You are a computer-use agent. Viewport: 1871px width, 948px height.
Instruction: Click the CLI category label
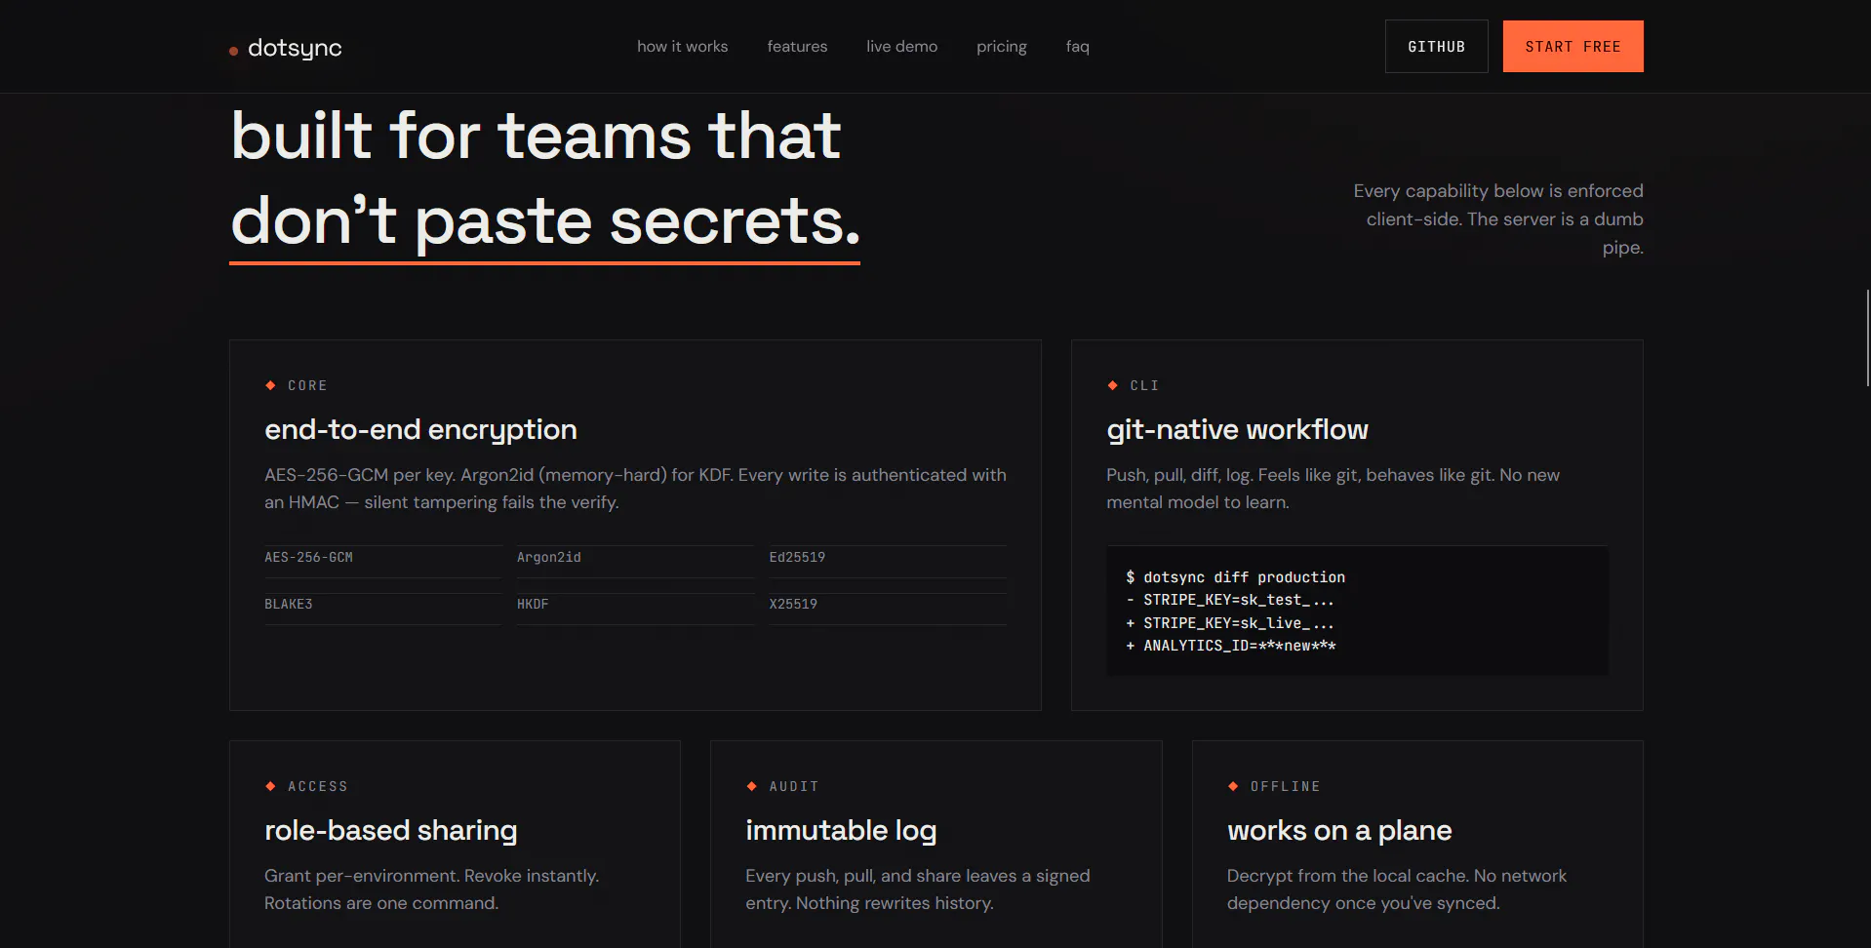(1145, 386)
